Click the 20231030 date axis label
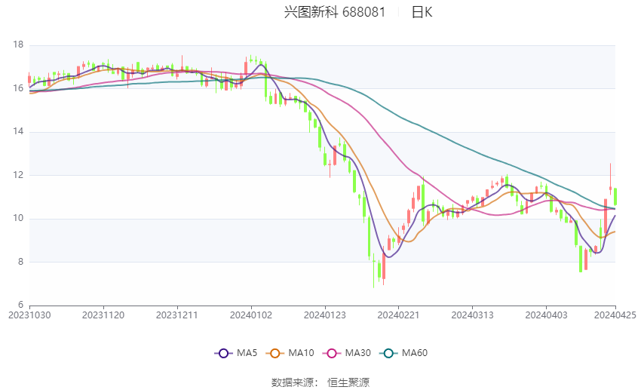 pos(29,315)
